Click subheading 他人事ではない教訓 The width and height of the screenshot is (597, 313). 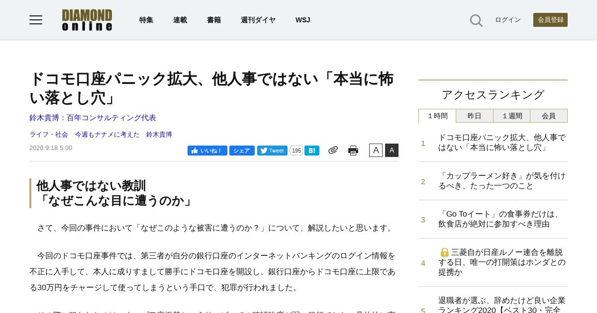91,186
